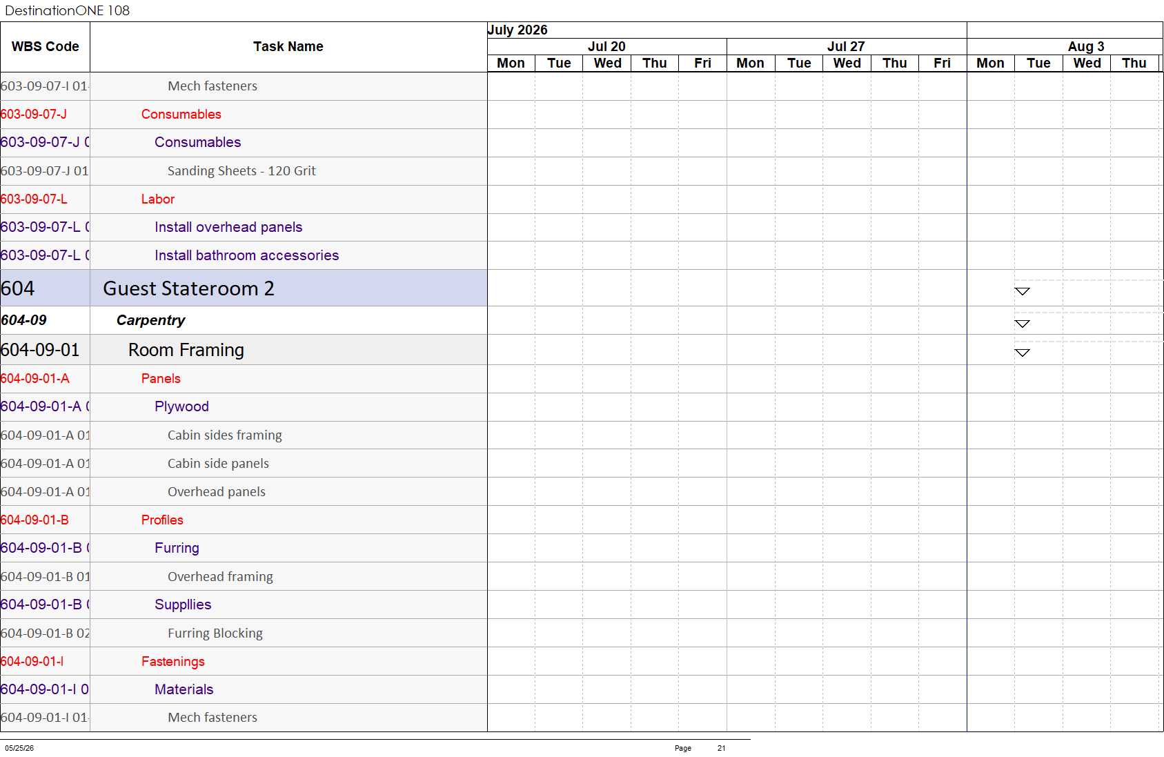Select the Labor group row
The image size is (1164, 757).
[288, 199]
